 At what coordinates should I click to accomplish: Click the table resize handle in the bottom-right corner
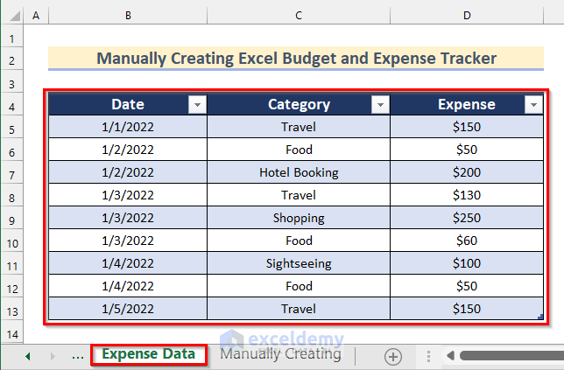pos(540,318)
